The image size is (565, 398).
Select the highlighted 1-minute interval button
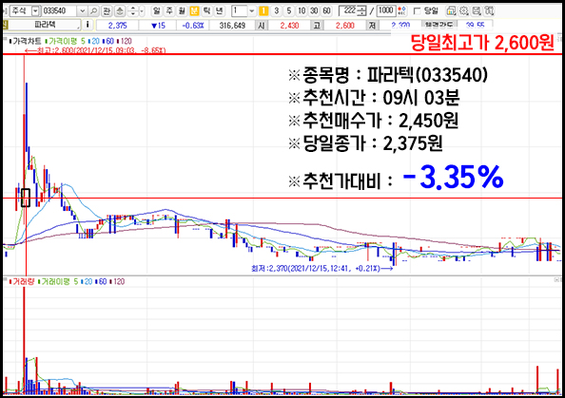coord(263,10)
